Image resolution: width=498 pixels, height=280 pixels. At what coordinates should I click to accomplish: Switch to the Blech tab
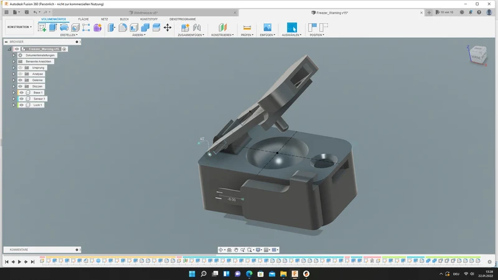[x=124, y=19]
